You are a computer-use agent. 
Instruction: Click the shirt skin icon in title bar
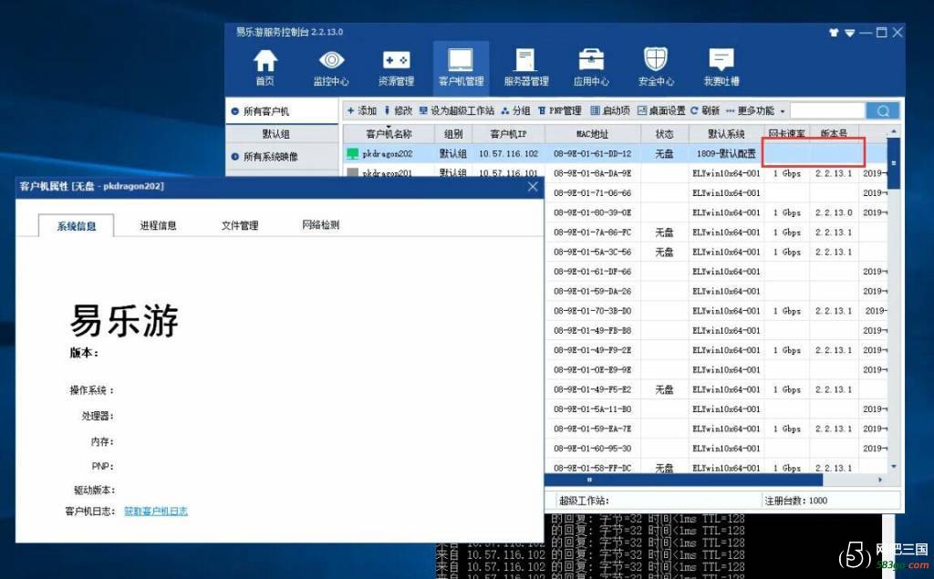tap(834, 33)
